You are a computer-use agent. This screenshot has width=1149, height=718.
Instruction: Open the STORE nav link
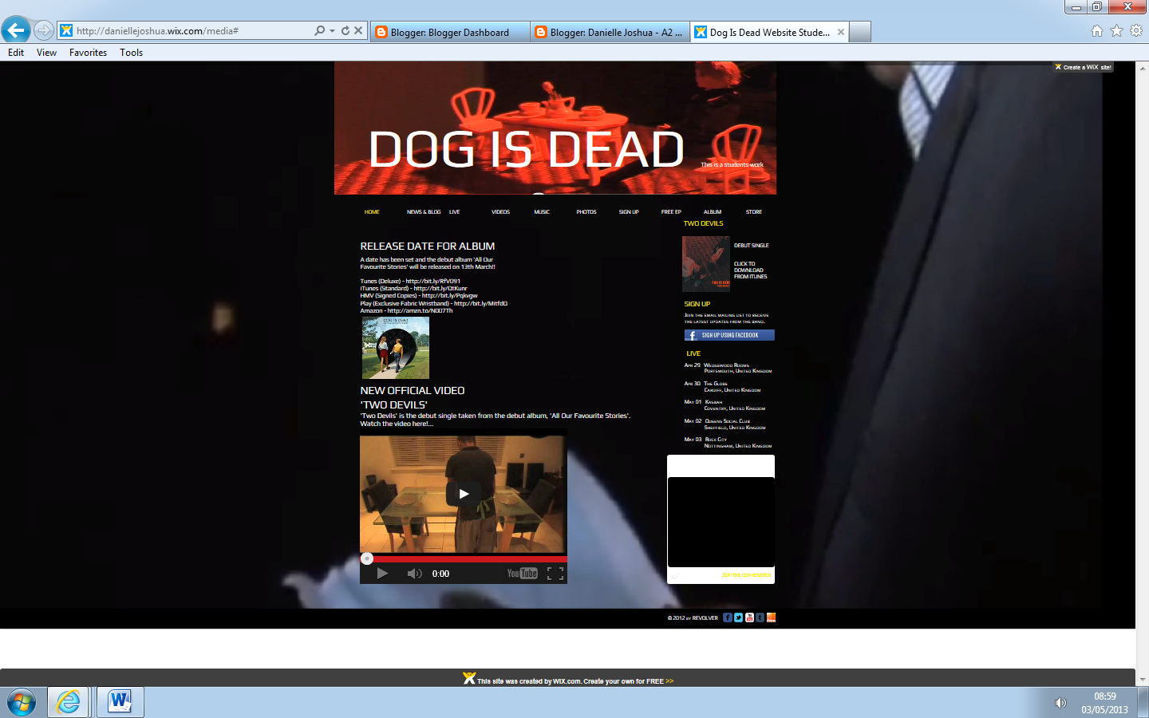pos(754,212)
